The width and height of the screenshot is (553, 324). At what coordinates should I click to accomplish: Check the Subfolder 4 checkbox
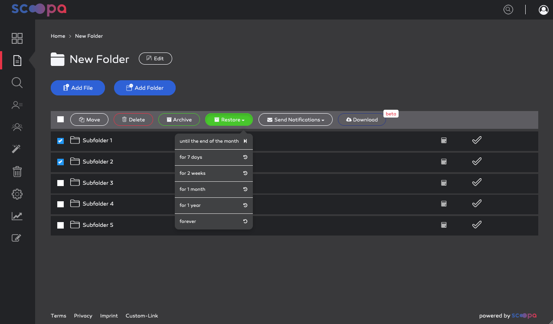(61, 204)
